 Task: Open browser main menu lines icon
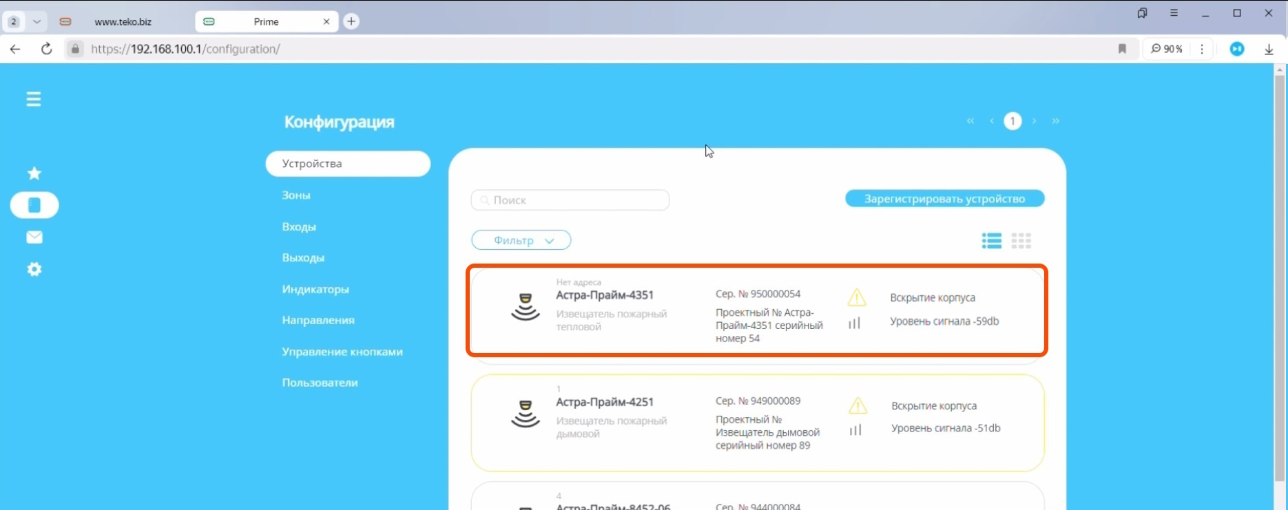coord(1174,13)
